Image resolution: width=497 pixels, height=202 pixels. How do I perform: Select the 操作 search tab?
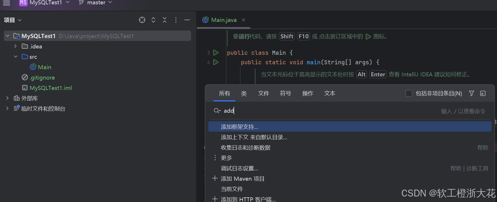308,93
